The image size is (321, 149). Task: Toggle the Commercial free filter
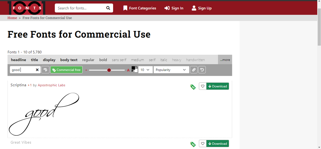click(x=66, y=70)
